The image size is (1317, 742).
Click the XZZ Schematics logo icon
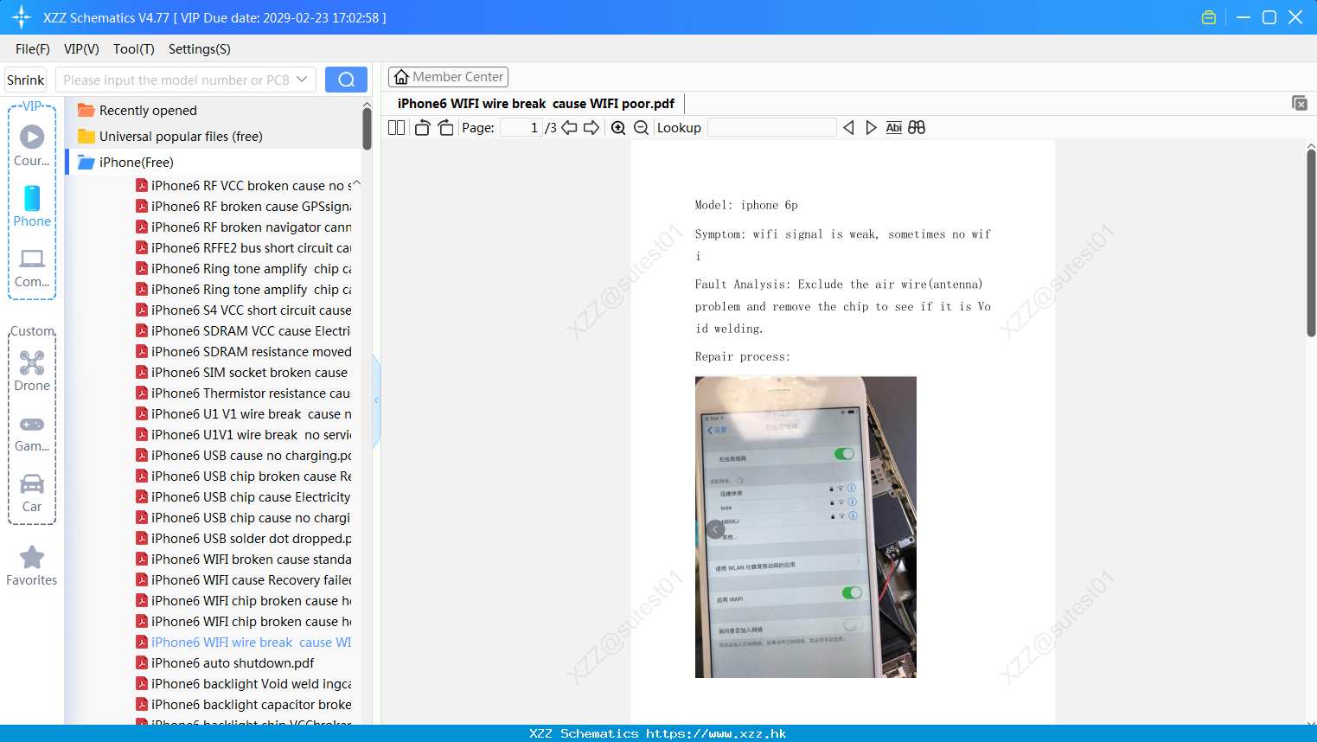(22, 17)
